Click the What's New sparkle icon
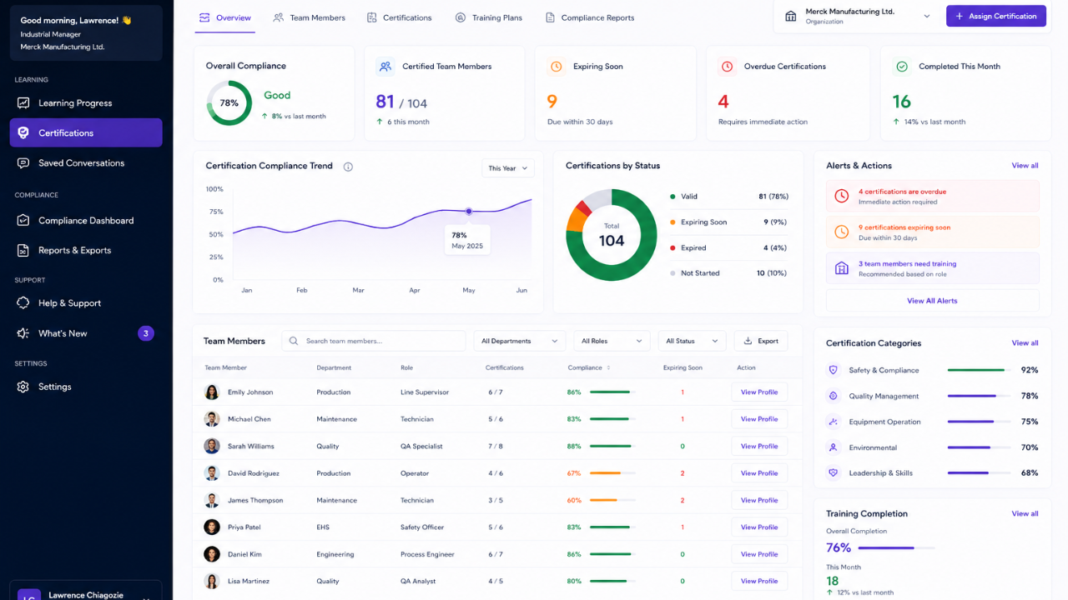The image size is (1068, 600). pyautogui.click(x=23, y=333)
